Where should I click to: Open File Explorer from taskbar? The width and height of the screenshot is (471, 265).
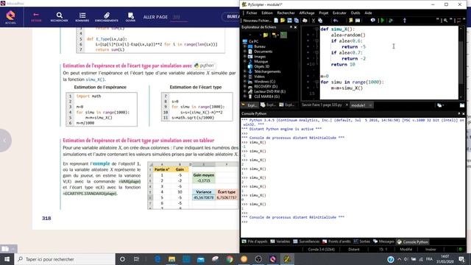[x=171, y=259]
